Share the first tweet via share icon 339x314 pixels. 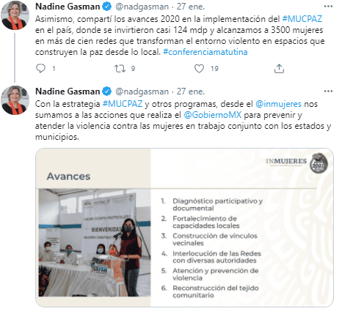279,69
